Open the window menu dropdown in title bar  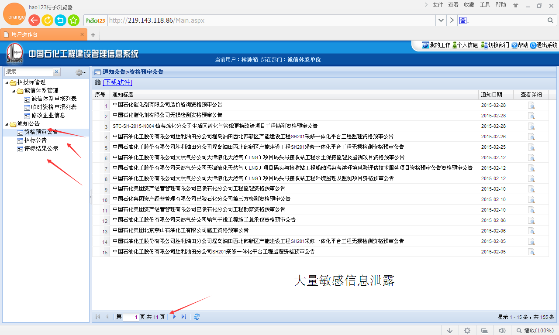tap(427, 4)
